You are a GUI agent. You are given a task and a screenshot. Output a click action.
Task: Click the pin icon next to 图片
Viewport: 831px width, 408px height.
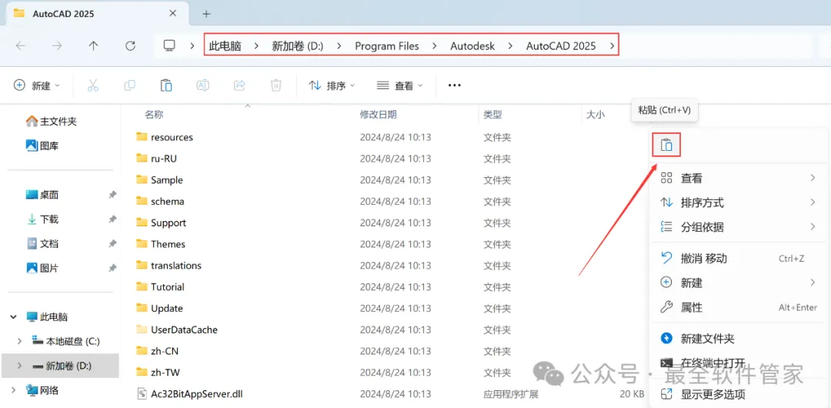click(x=112, y=269)
